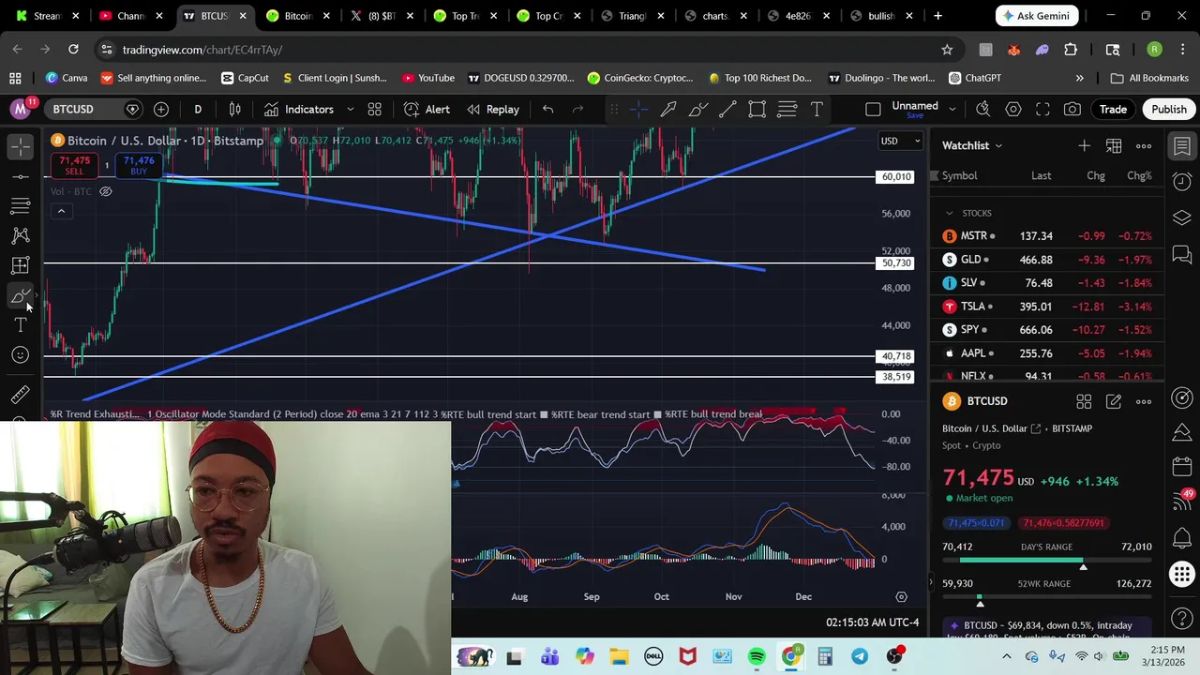1200x675 pixels.
Task: Open the Alert creation button
Action: [427, 110]
